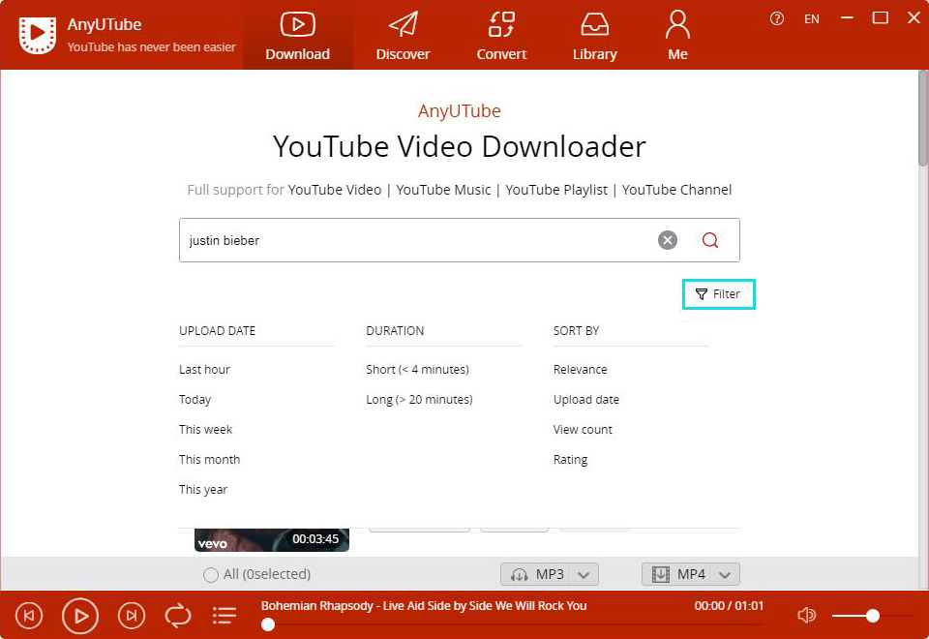Adjust the volume slider
Image resolution: width=929 pixels, height=639 pixels.
pyautogui.click(x=872, y=616)
